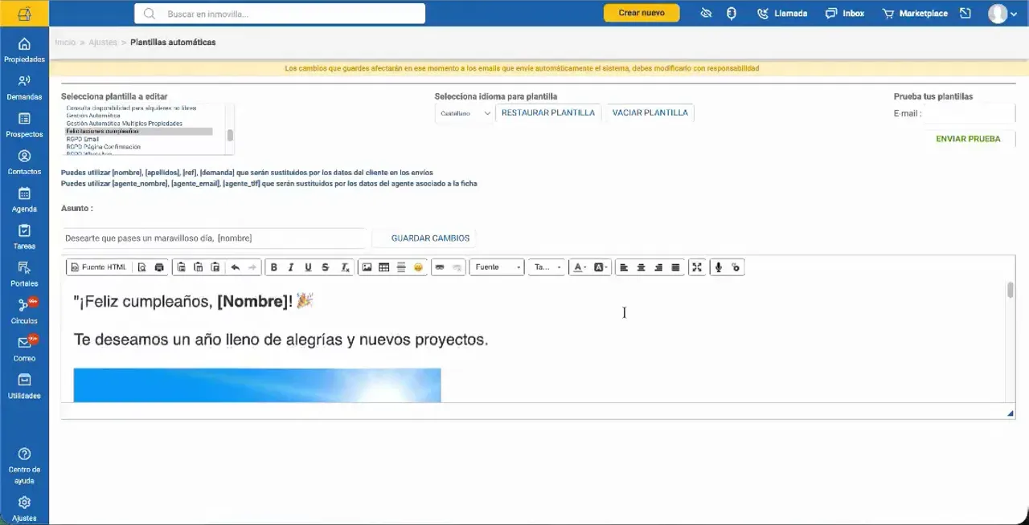The height and width of the screenshot is (525, 1029).
Task: Open the Castellano language dropdown
Action: pyautogui.click(x=465, y=113)
